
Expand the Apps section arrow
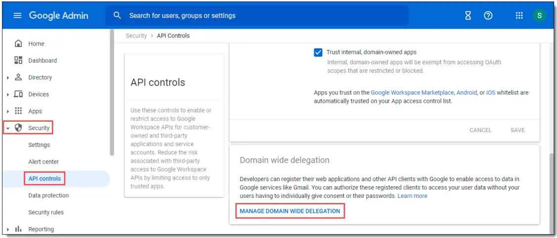8,111
